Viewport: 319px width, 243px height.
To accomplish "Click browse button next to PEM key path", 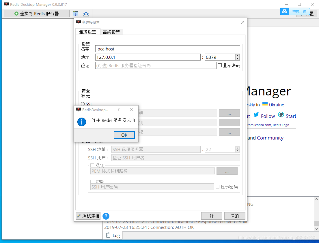I will pyautogui.click(x=227, y=171).
